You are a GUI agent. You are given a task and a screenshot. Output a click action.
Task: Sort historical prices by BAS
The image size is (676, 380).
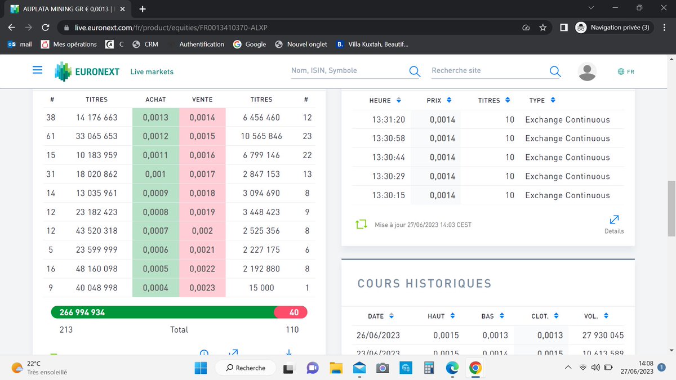coord(502,316)
